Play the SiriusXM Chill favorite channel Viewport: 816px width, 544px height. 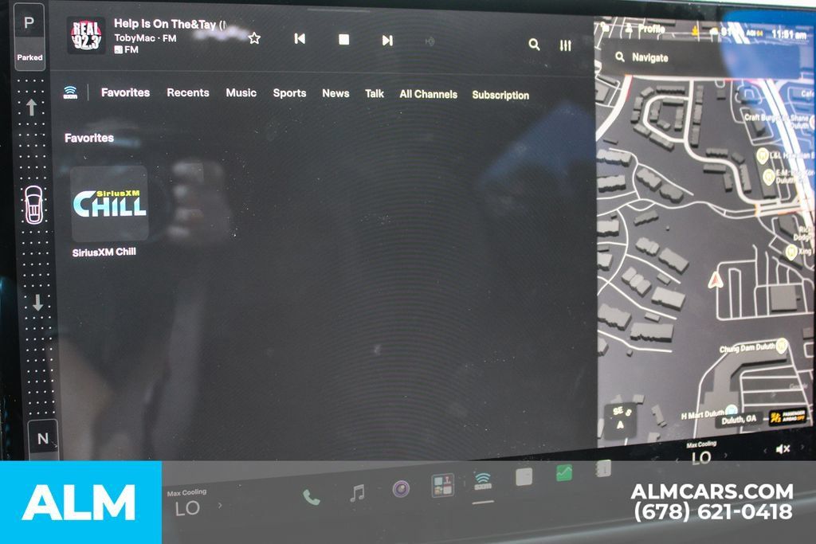(109, 204)
